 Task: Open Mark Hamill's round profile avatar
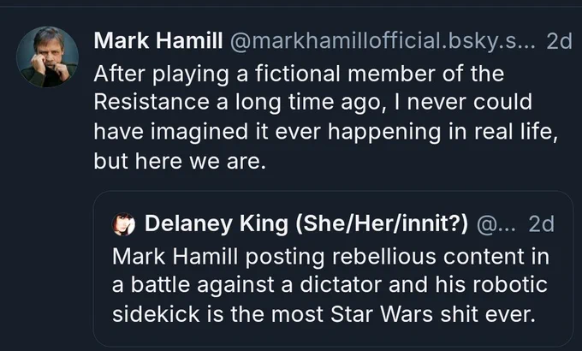pyautogui.click(x=48, y=57)
